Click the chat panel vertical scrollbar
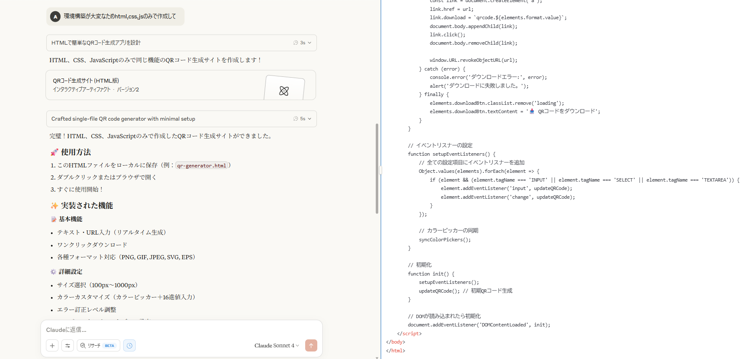This screenshot has width=754, height=359. (x=377, y=168)
